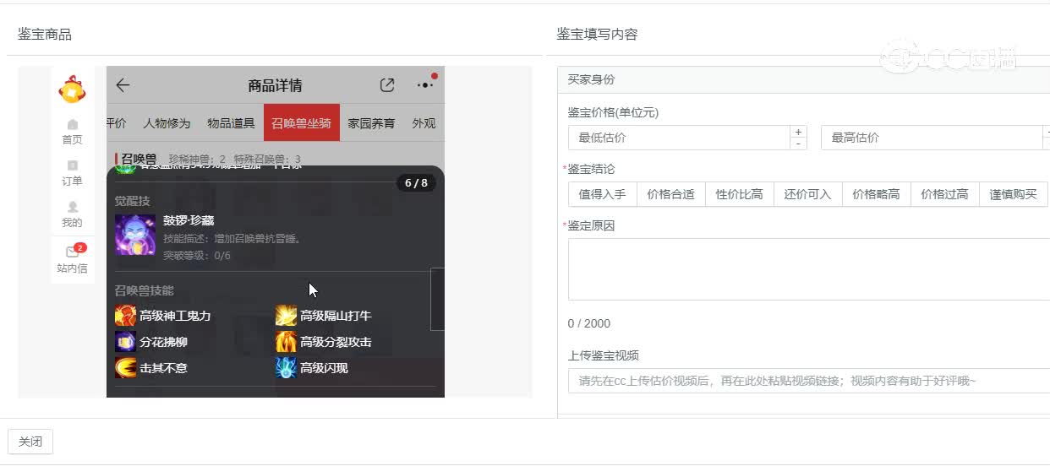Viewport: 1050px width, 466px height.
Task: Click the 关闭 button
Action: (x=30, y=442)
